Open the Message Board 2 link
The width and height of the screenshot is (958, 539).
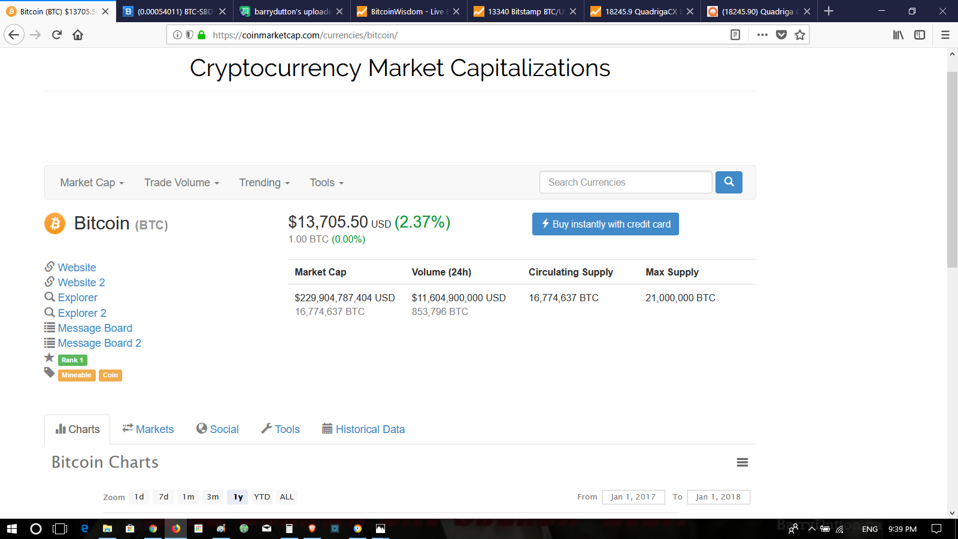click(x=99, y=343)
